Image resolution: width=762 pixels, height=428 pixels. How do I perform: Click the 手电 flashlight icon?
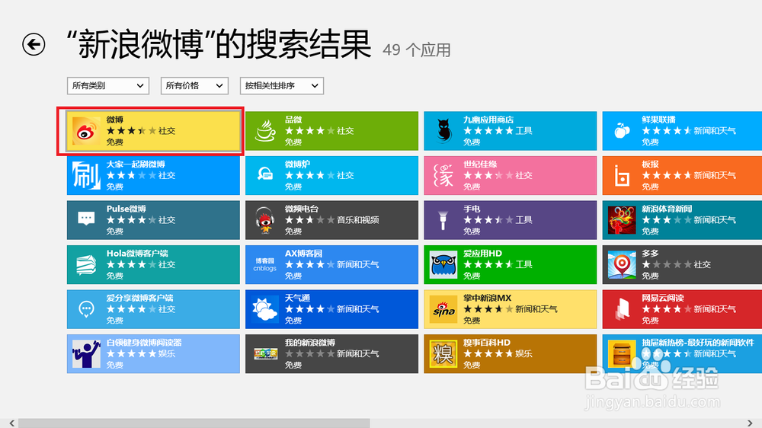click(x=443, y=220)
